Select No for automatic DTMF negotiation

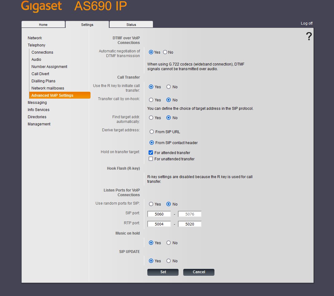165,52
